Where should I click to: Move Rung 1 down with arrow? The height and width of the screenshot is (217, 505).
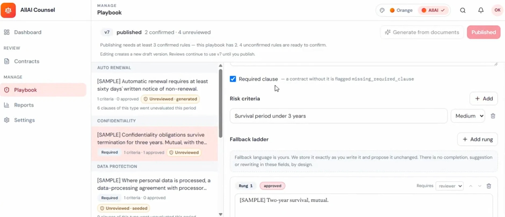[x=479, y=186]
